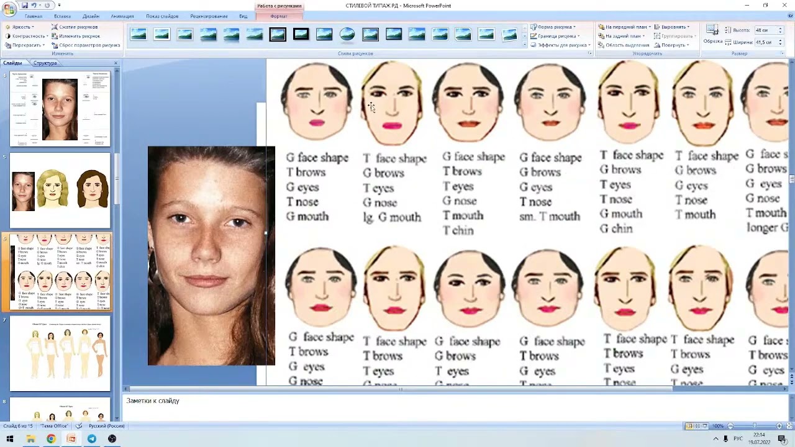Viewport: 795px width, 447px height.
Task: Open Стили рисунков dialog launcher
Action: (x=589, y=53)
